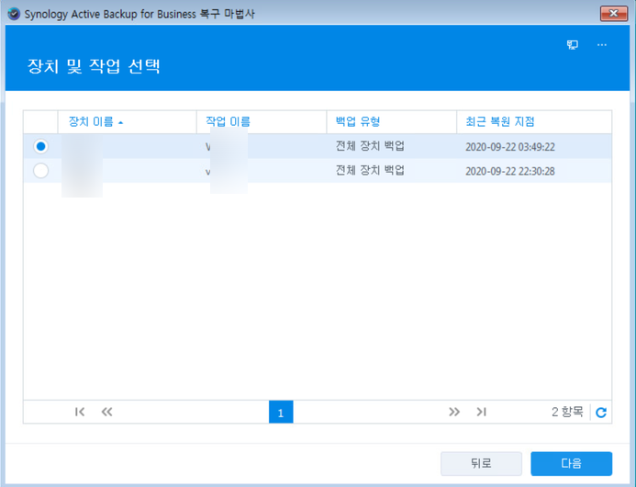Image resolution: width=636 pixels, height=487 pixels.
Task: Click restore point 2020-09-22 22:30:28
Action: pyautogui.click(x=510, y=171)
